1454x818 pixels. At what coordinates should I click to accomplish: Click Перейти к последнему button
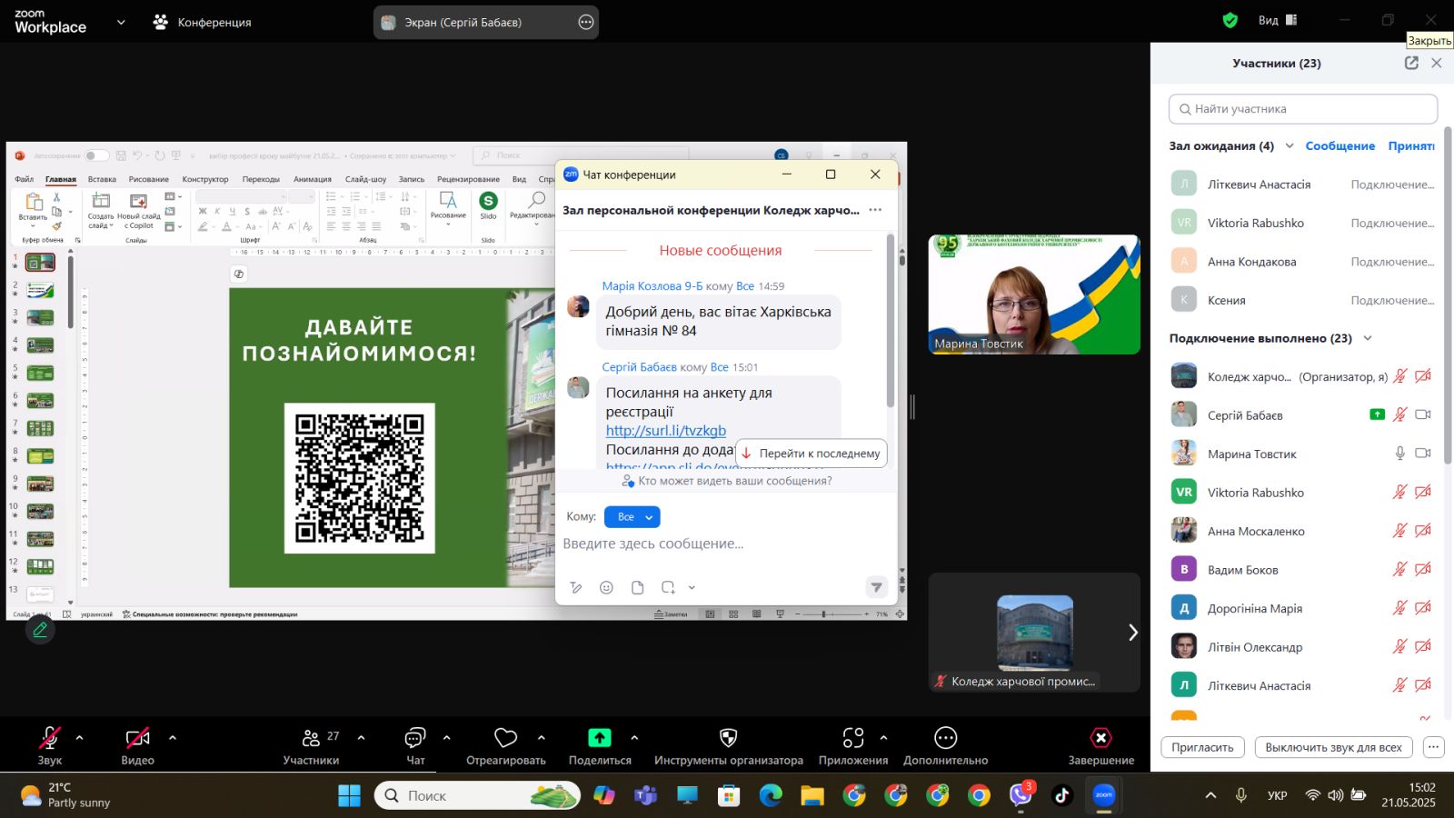coord(811,454)
